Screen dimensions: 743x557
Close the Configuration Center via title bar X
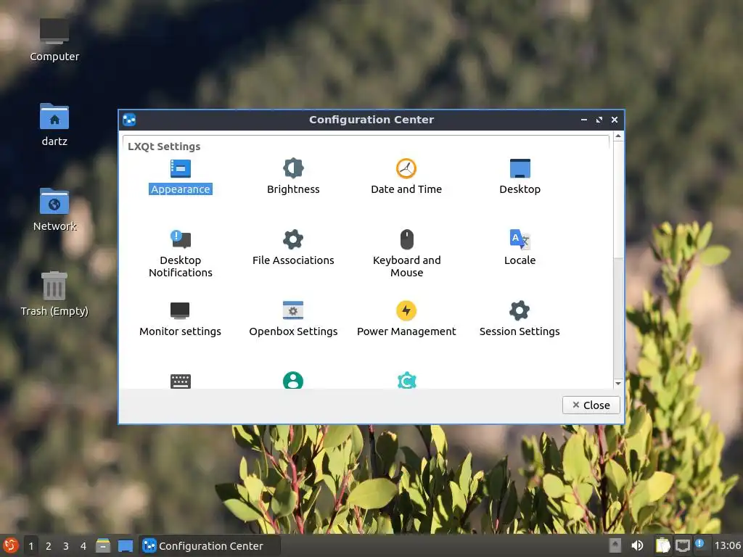point(615,120)
